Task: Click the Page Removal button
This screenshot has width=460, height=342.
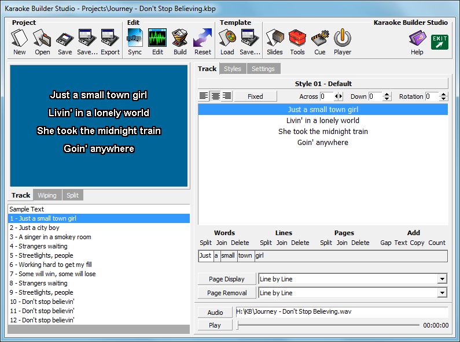Action: tap(227, 293)
